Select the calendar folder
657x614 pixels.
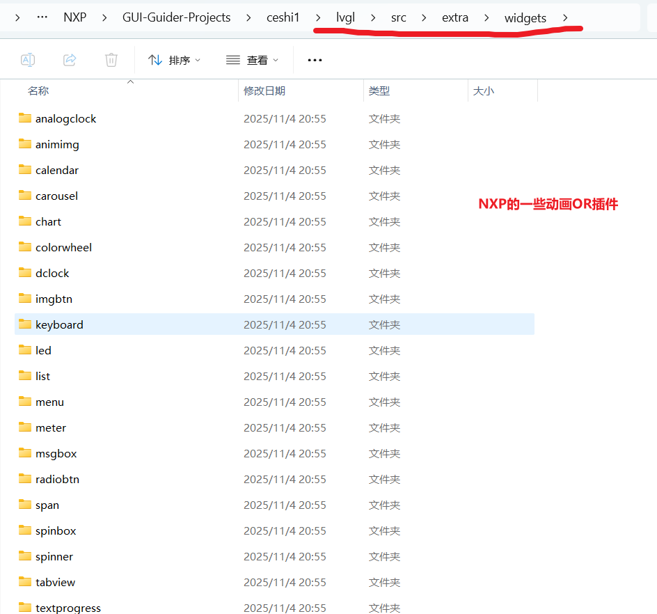click(x=57, y=170)
